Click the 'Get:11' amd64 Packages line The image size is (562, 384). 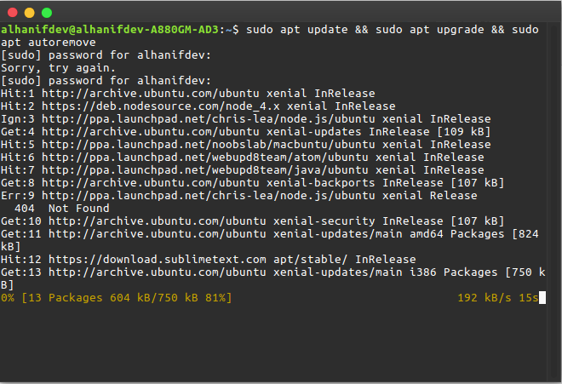coord(270,240)
